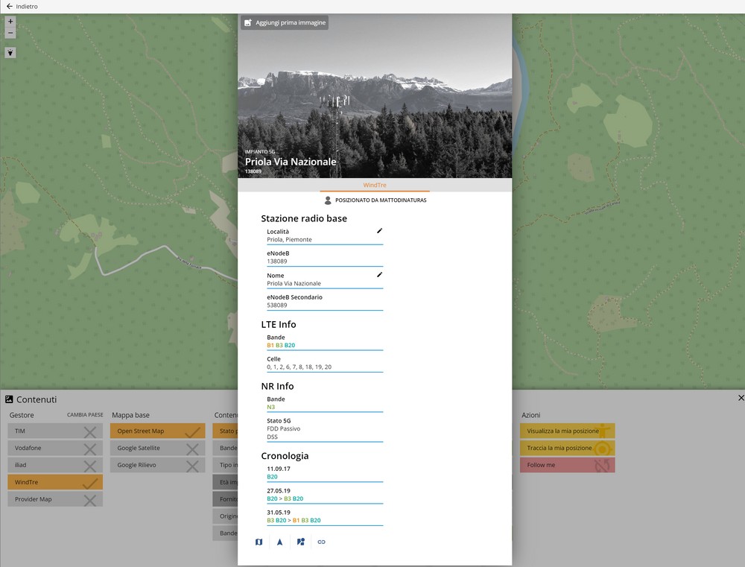Edit the Nome field with pencil icon
745x567 pixels.
(379, 275)
